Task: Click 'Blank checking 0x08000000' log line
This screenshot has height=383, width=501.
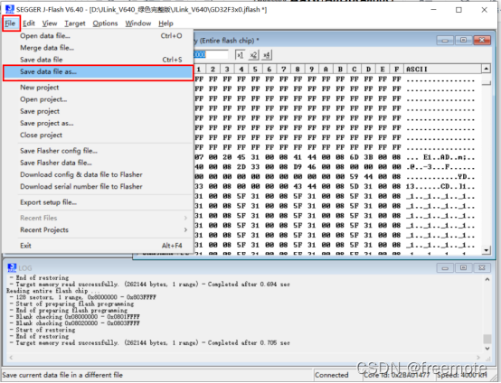Action: click(x=75, y=317)
